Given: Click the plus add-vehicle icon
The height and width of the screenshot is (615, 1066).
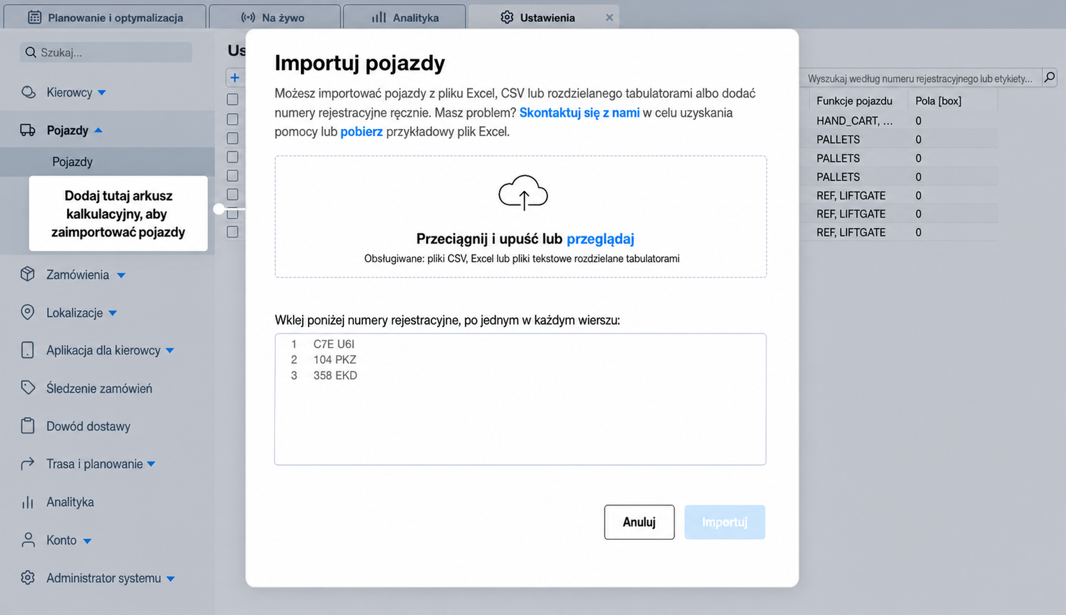Looking at the screenshot, I should [235, 78].
